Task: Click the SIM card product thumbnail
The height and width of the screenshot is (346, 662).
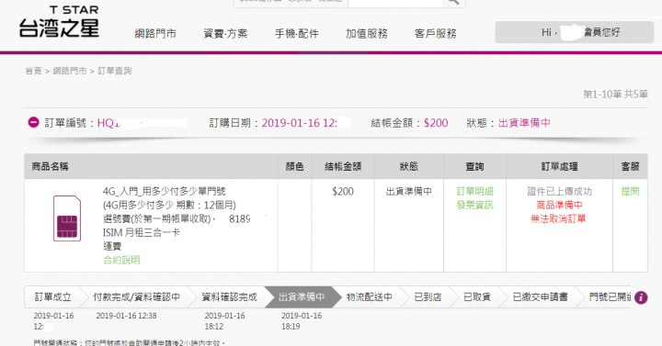Action: (67, 218)
